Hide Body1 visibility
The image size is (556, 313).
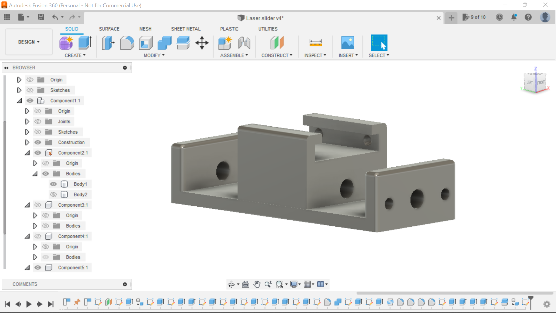click(x=54, y=184)
